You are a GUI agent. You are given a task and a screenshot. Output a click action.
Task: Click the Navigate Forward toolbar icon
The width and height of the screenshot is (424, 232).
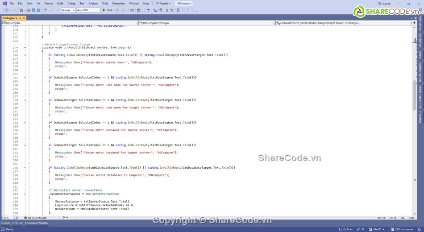[x=14, y=10]
